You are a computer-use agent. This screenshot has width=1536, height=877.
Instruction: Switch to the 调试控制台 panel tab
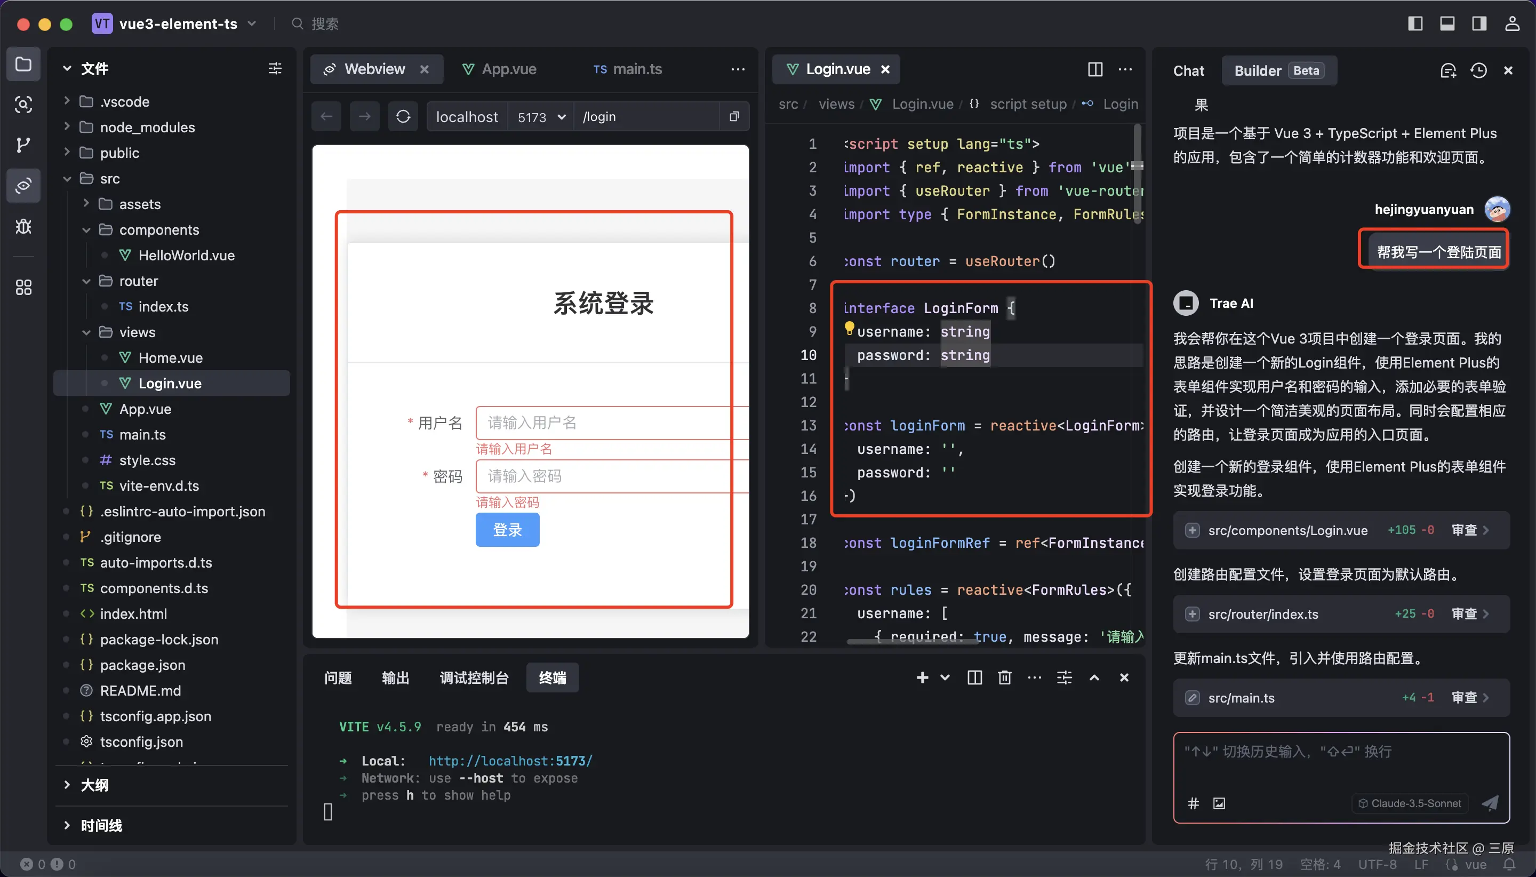[x=474, y=677]
